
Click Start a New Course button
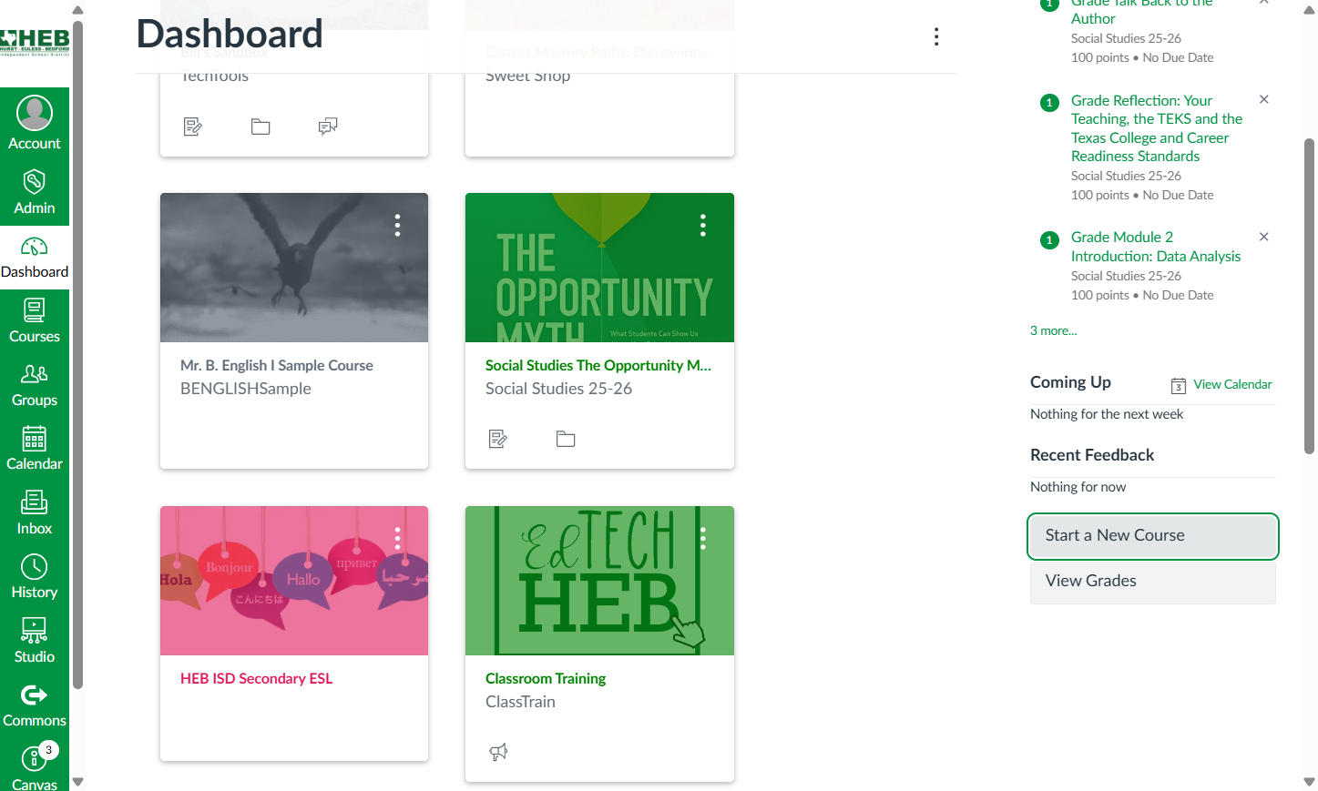click(x=1152, y=536)
